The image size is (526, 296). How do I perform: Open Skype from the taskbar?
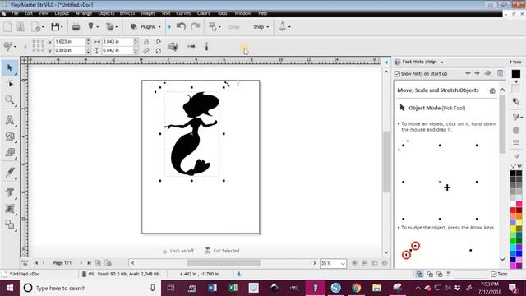pos(336,288)
